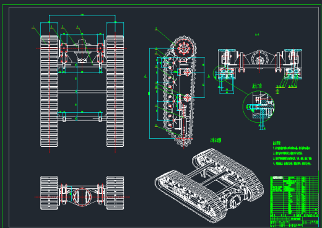Select the white 3D isometric view of the chassis
Screen dimensions: 322x228
pos(209,185)
